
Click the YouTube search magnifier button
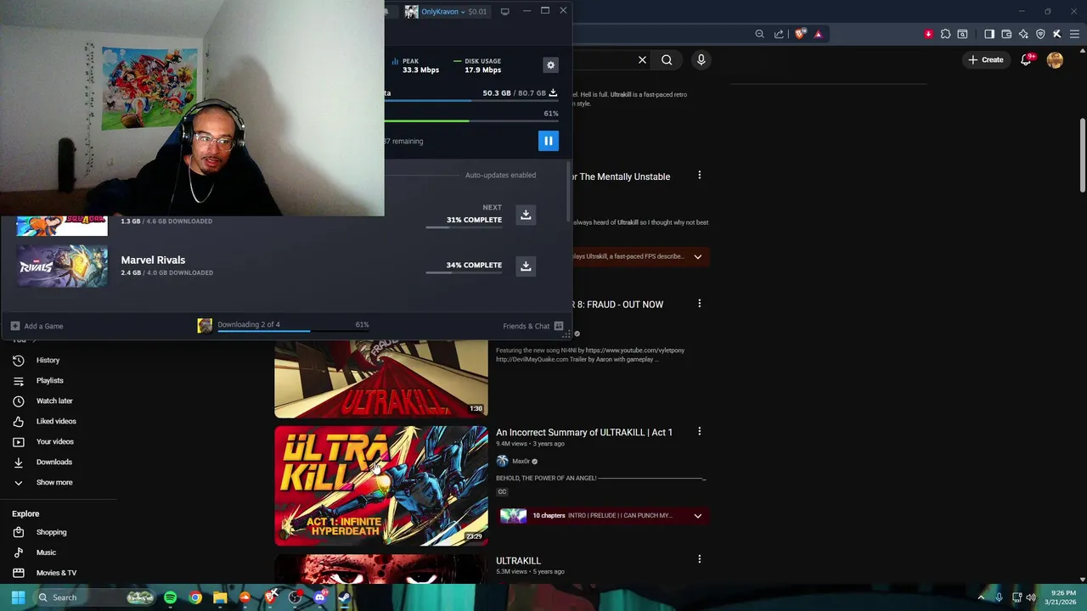667,59
